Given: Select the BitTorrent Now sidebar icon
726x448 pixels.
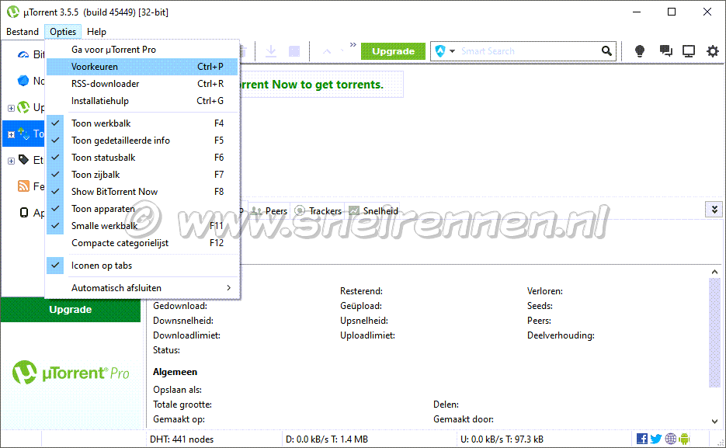Looking at the screenshot, I should [x=23, y=54].
